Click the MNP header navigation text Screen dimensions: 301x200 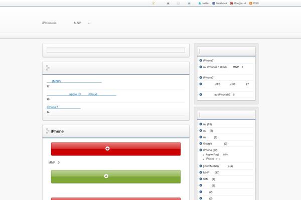(x=78, y=23)
